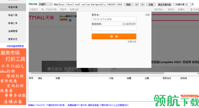This screenshot has width=199, height=108.
Task: Click the 免费贴牌 notice text
Action: (98, 105)
